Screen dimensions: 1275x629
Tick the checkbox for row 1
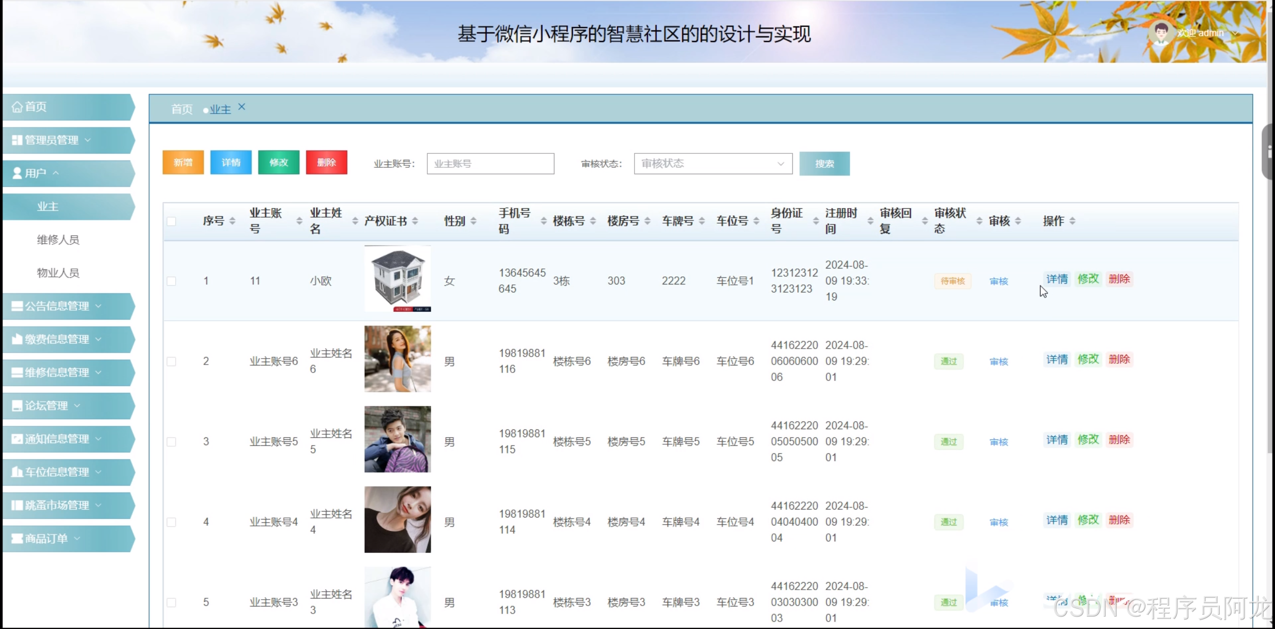point(171,281)
